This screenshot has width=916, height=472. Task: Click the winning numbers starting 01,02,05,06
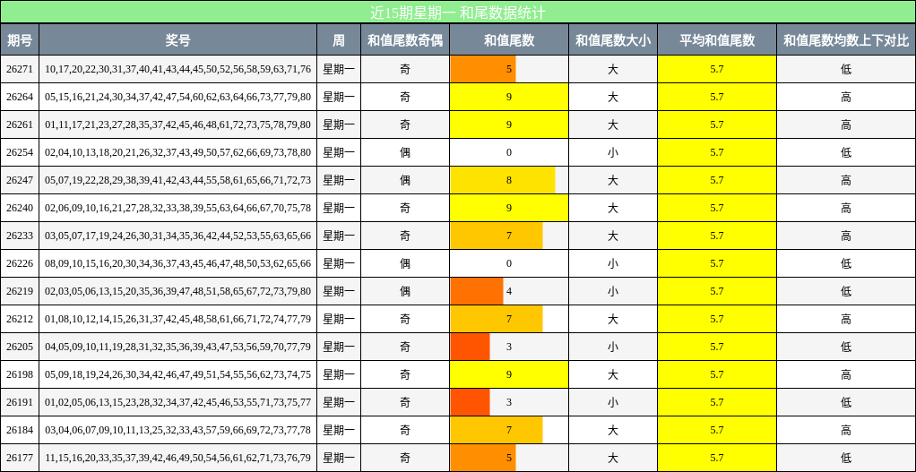coord(177,402)
